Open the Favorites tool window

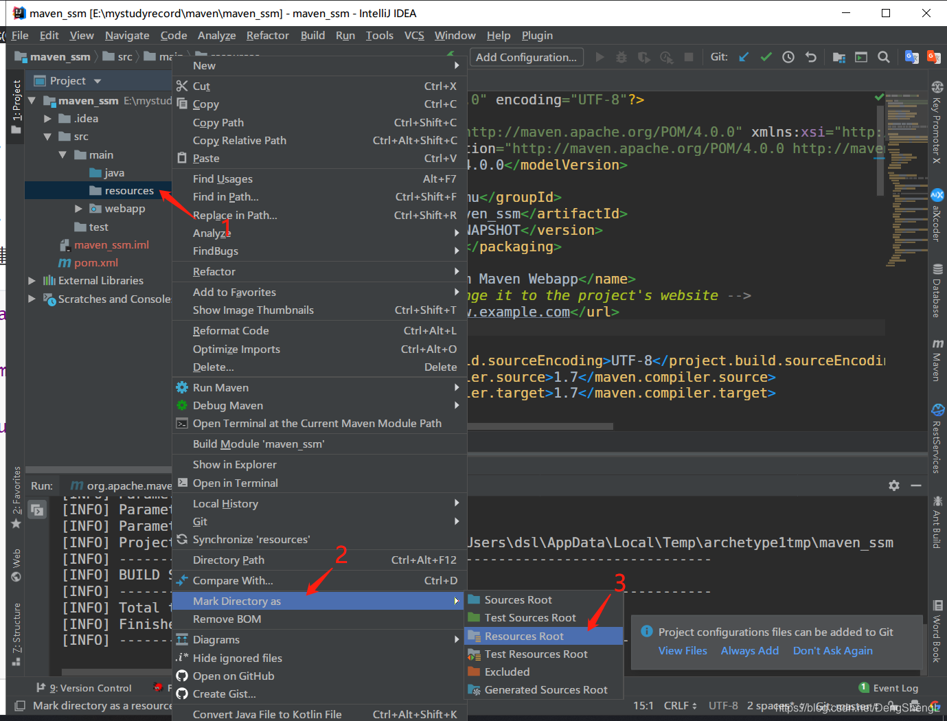point(16,498)
